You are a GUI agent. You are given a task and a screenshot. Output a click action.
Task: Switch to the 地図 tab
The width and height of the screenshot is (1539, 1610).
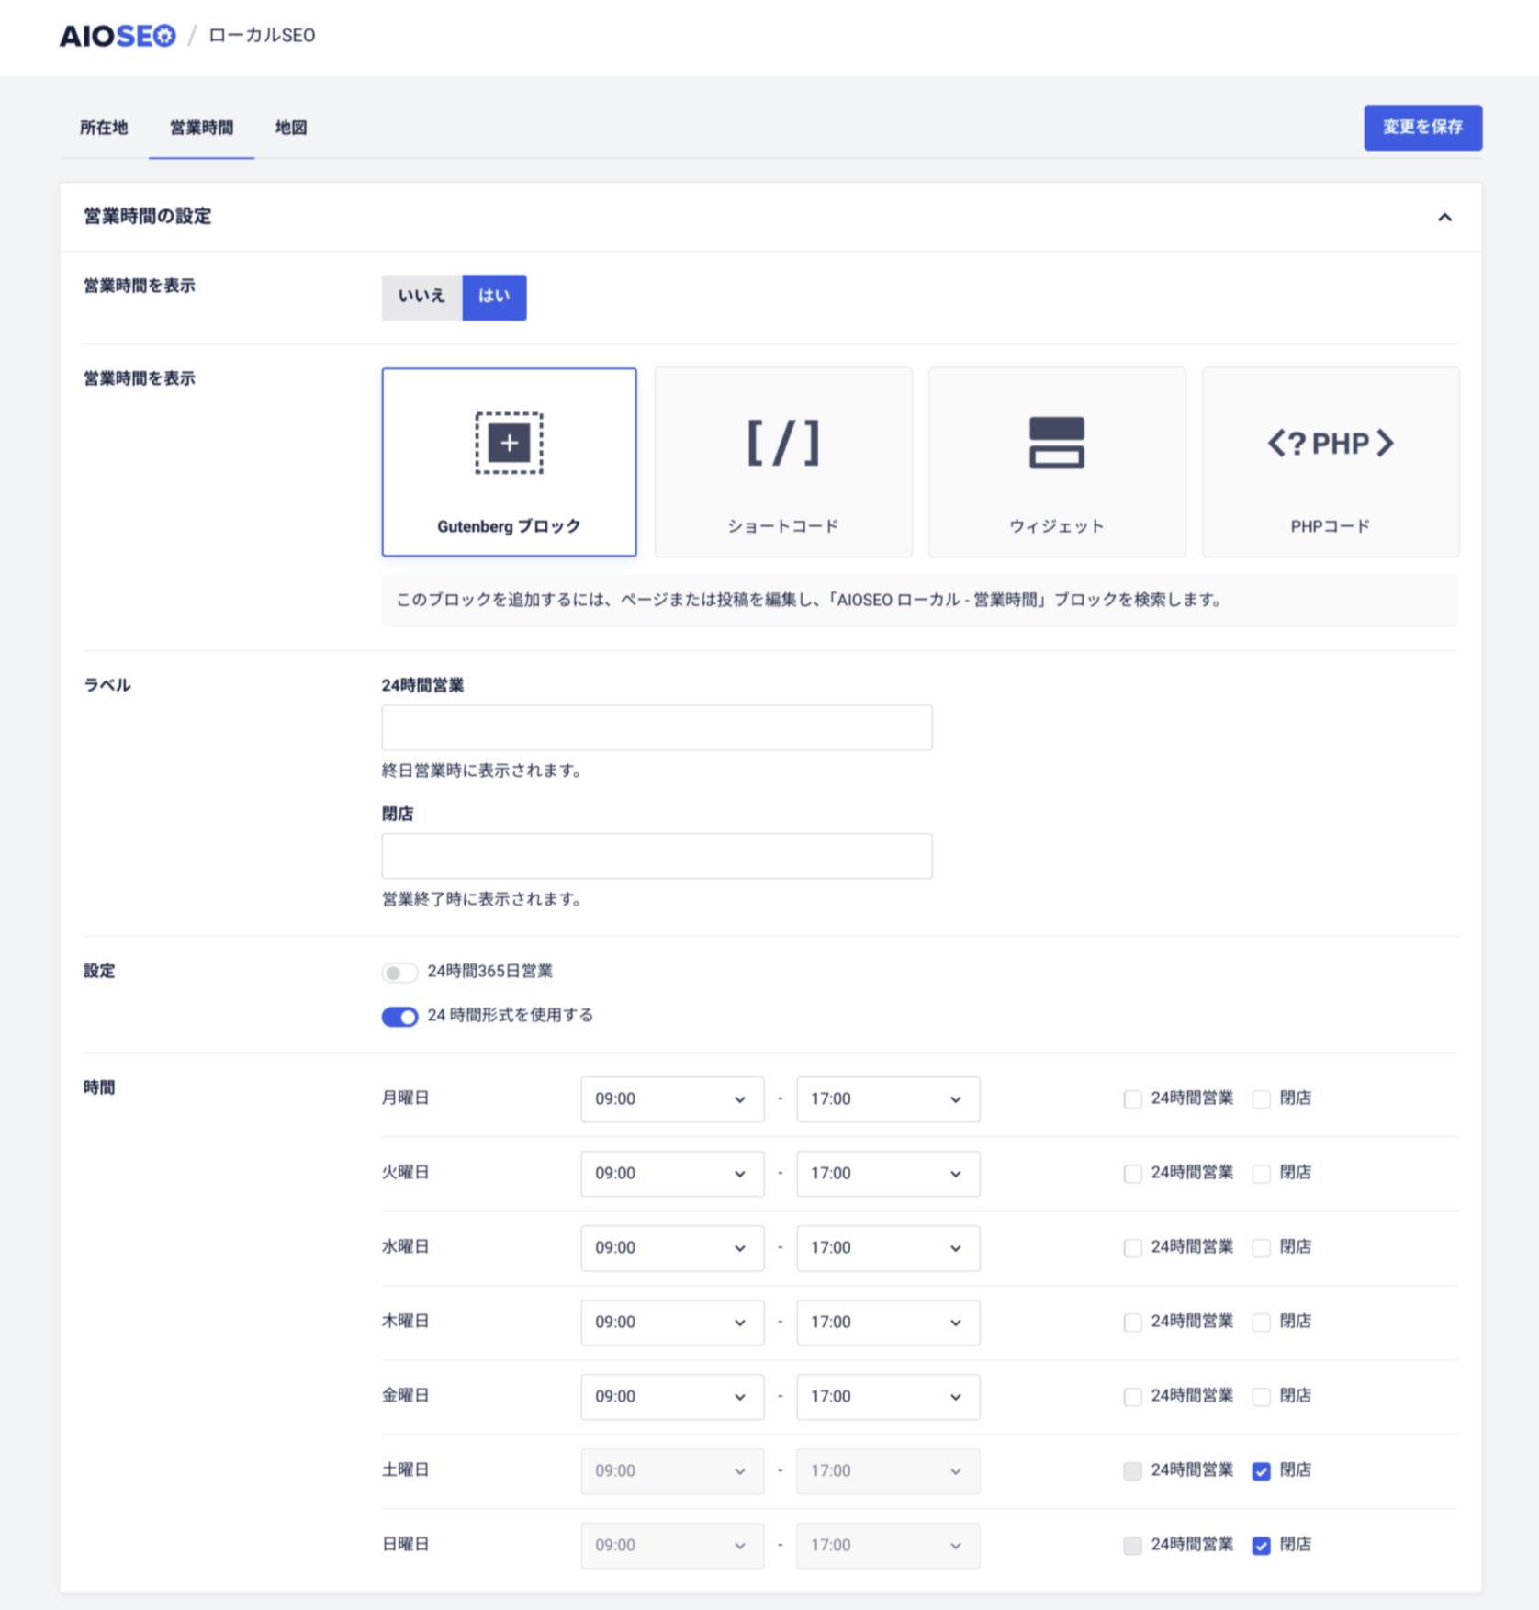291,128
